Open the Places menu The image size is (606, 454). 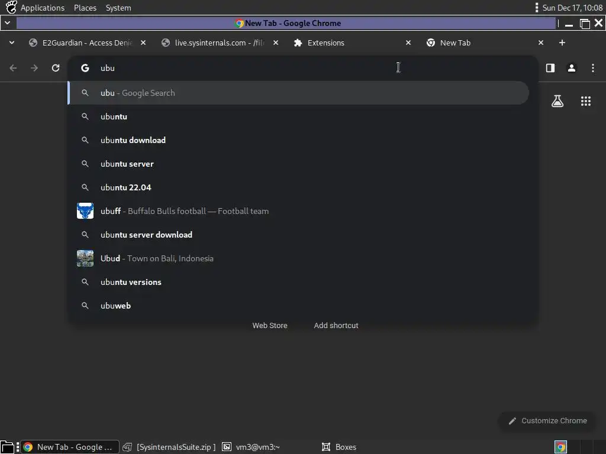[85, 8]
